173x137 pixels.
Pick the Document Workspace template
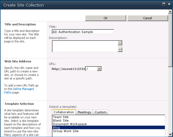(x=70, y=124)
